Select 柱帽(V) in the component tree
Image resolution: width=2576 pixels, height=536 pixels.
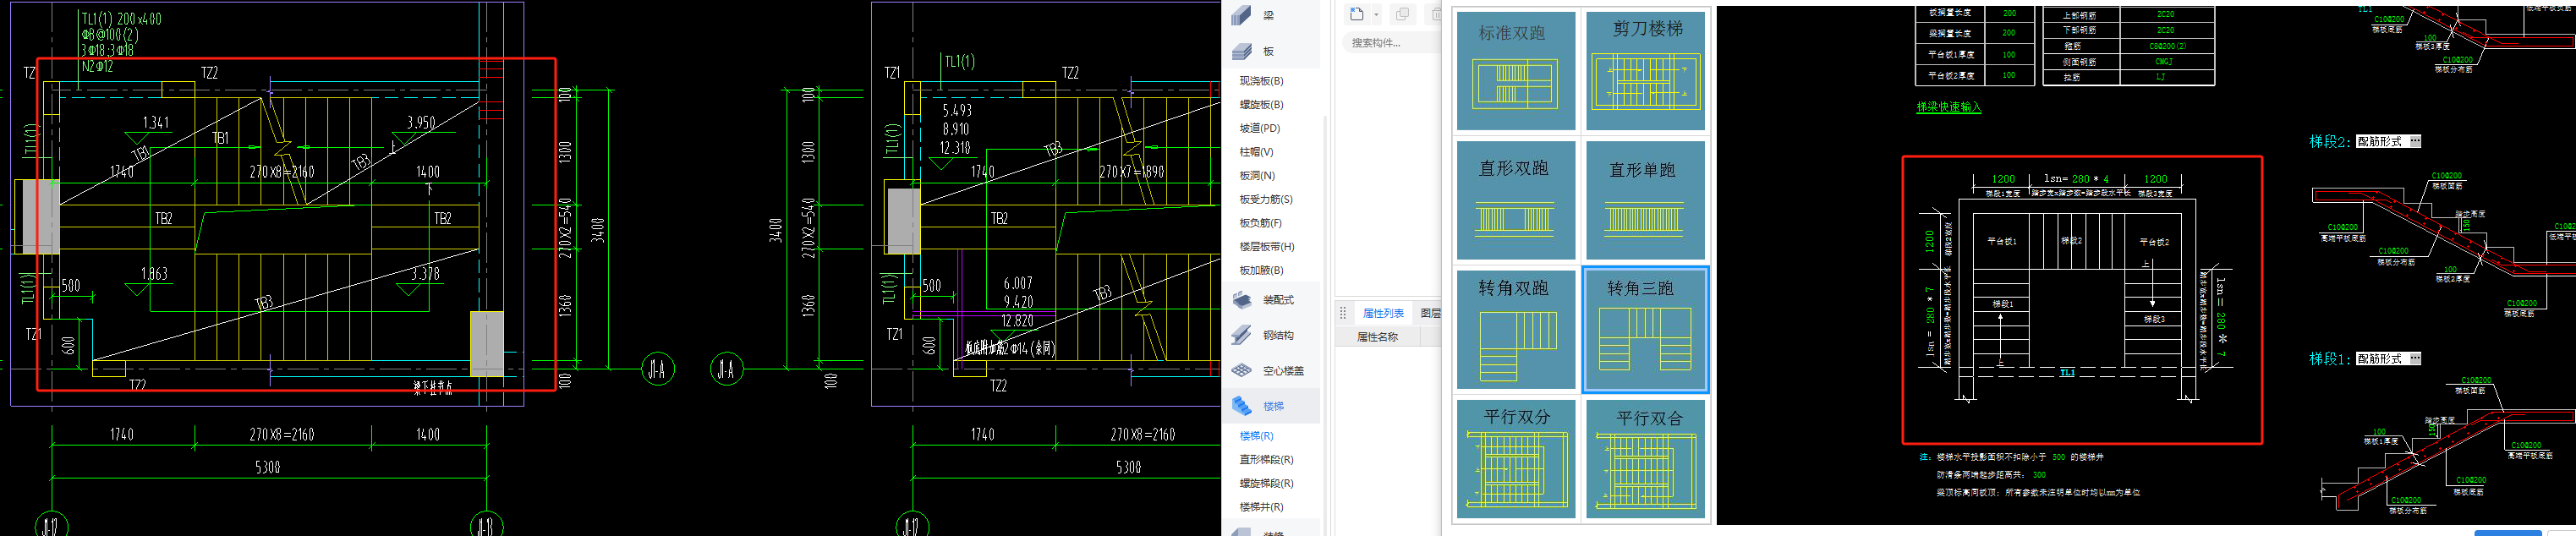pyautogui.click(x=1256, y=152)
